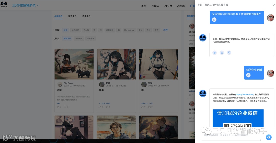Open AI应用 in the top navigation

point(168,6)
